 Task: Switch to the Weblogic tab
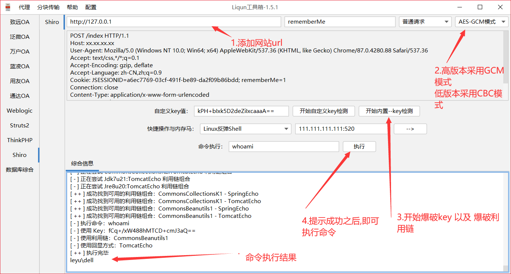(x=20, y=111)
